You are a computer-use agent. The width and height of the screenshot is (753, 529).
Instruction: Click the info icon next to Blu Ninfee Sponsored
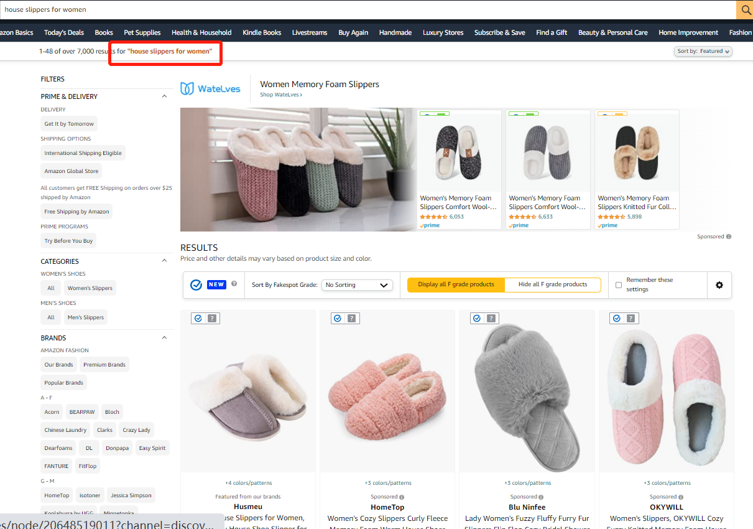tap(542, 497)
